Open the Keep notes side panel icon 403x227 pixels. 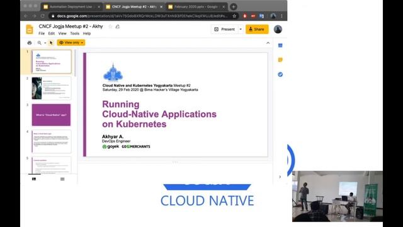[x=280, y=60]
